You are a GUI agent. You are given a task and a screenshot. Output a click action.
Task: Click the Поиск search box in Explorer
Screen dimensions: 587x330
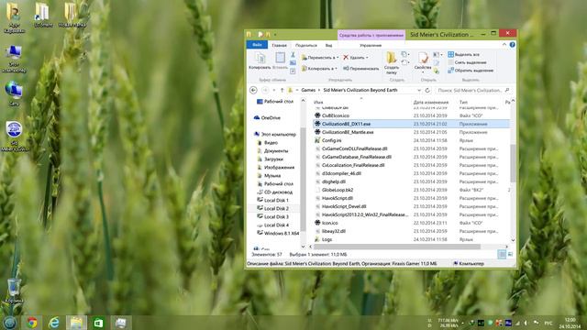[473, 90]
